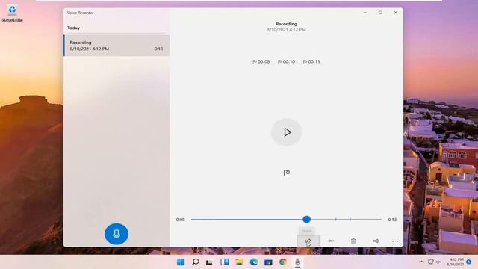Launch Google Chrome from the taskbar
The image size is (478, 269).
pos(283,262)
